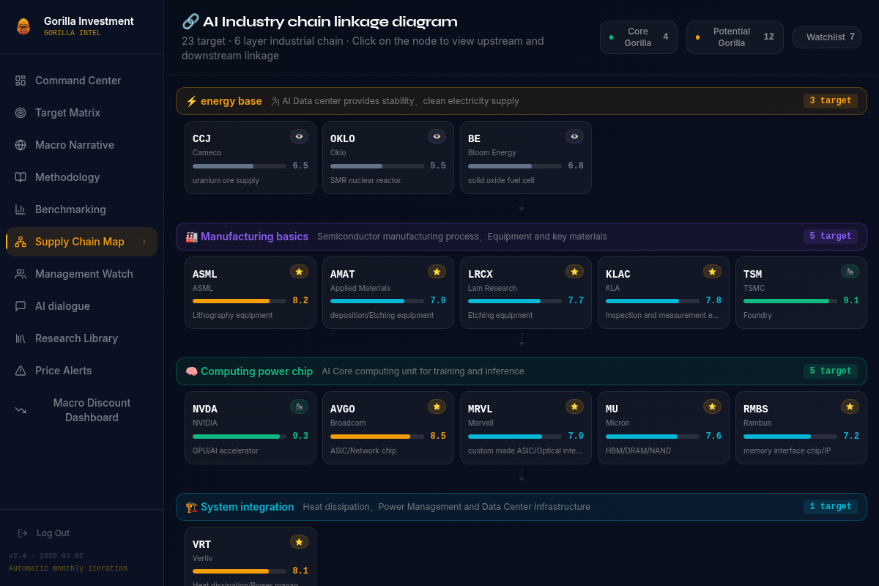Click the star badge on KLAC card
This screenshot has height=586, width=879.
coord(712,272)
